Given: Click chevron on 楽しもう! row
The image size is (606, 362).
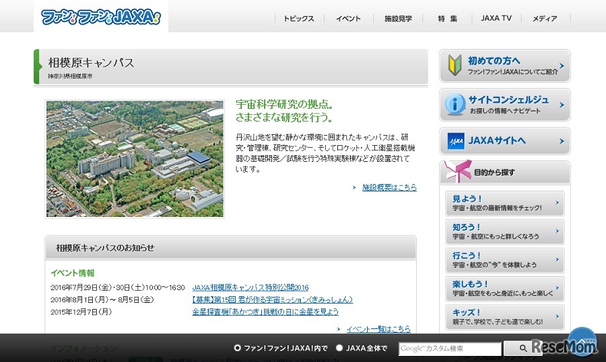Looking at the screenshot, I should pos(558,287).
